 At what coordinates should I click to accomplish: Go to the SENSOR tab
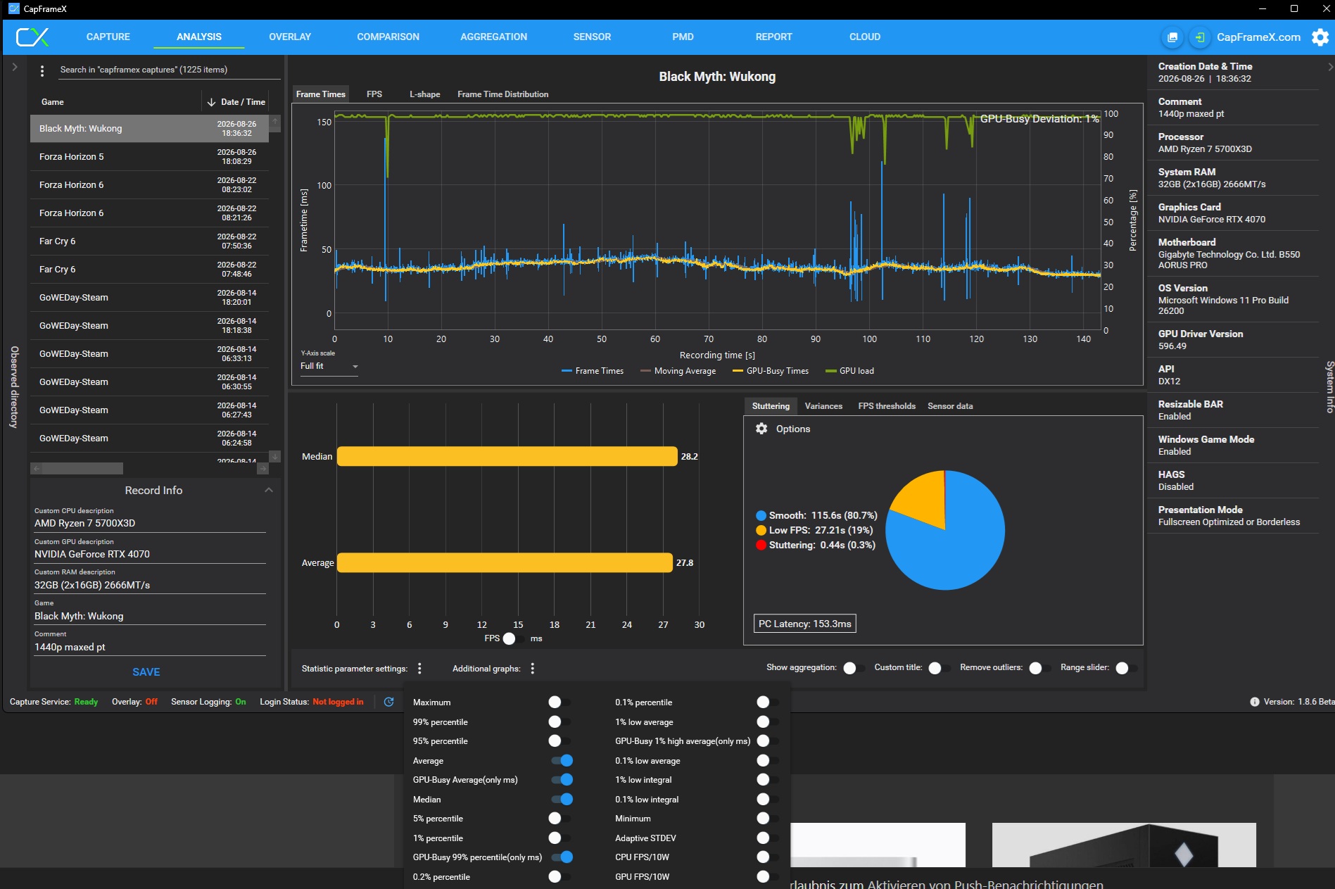point(592,37)
